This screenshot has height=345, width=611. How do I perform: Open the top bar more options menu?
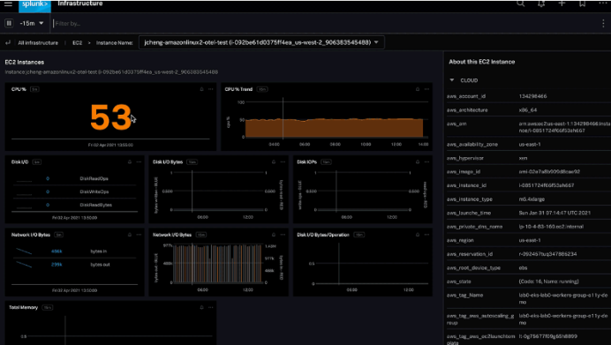(603, 4)
